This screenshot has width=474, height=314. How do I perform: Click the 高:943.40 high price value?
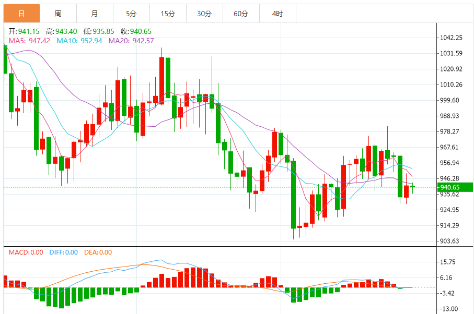coord(61,31)
